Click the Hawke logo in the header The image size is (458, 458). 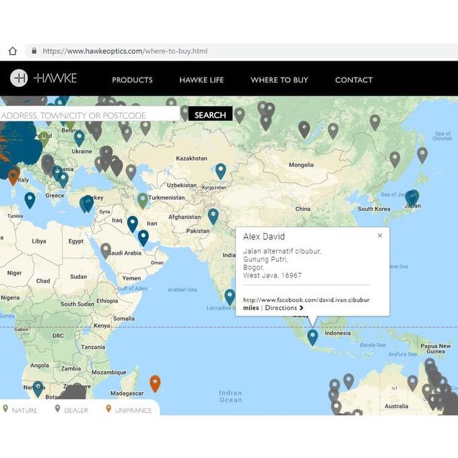[x=44, y=79]
